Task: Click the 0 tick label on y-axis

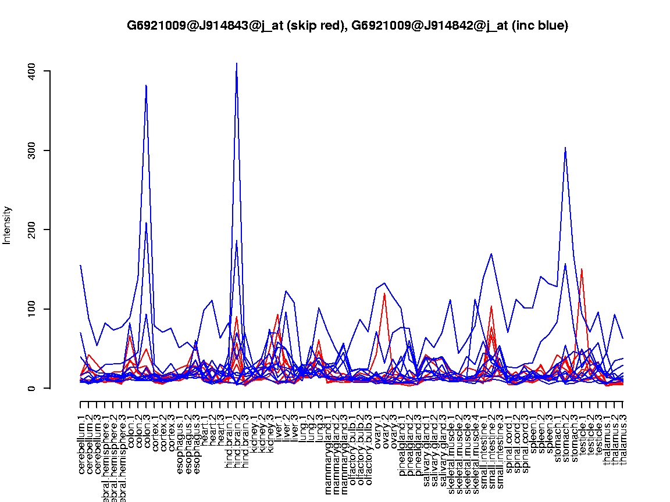Action: tap(33, 388)
